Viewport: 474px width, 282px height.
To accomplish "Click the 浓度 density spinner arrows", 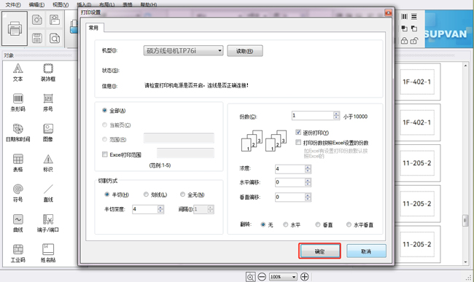I will pos(308,169).
